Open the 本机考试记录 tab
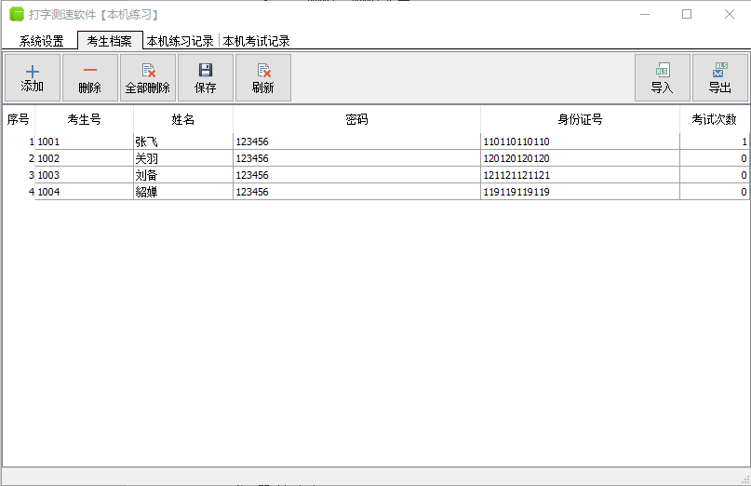This screenshot has width=751, height=486. tap(257, 41)
